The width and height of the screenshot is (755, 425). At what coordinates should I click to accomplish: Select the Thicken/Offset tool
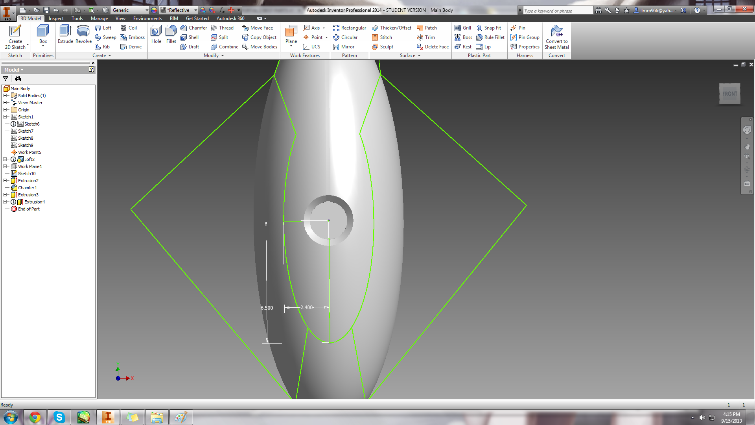tap(392, 28)
